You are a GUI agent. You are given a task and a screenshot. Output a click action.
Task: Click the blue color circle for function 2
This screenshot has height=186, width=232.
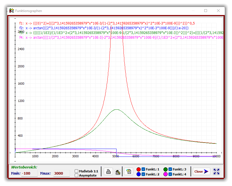point(139,174)
